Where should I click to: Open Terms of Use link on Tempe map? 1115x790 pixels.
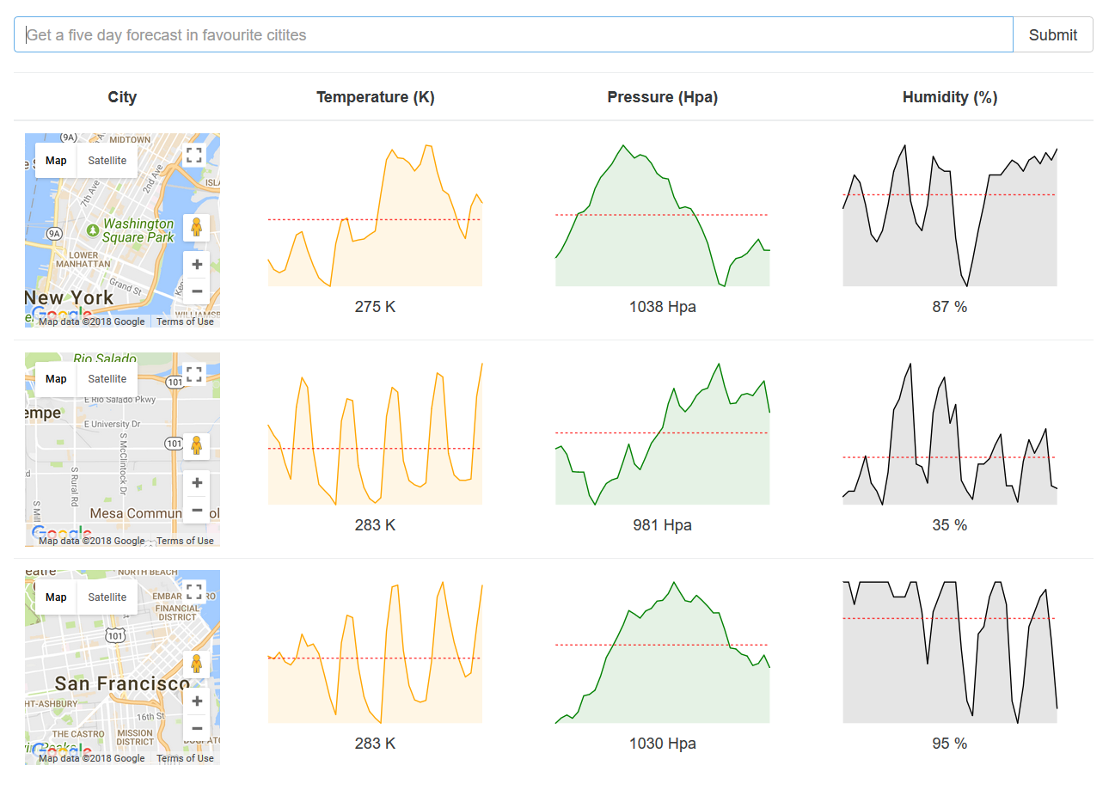[185, 541]
